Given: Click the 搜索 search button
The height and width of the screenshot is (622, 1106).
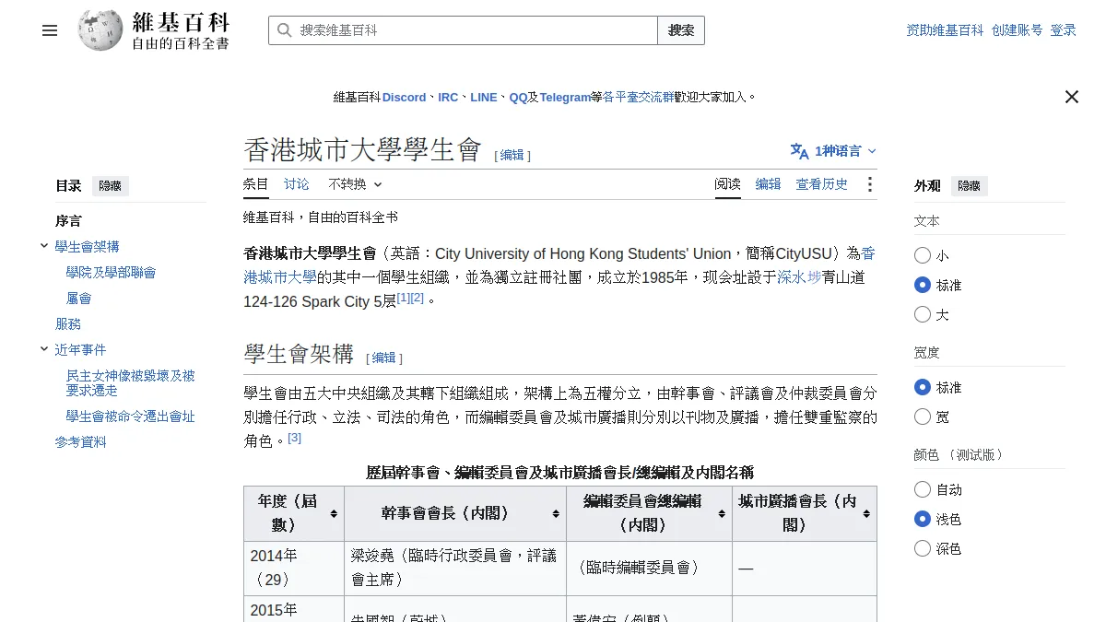Looking at the screenshot, I should [x=681, y=30].
